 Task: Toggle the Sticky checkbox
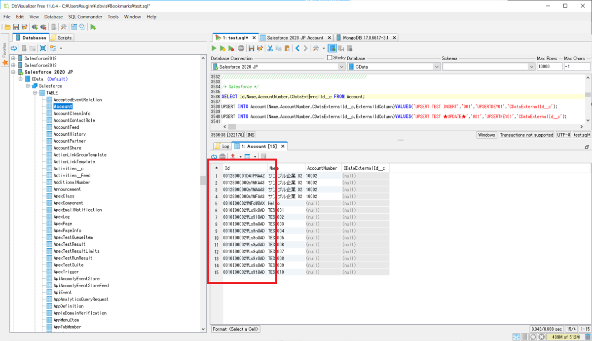click(330, 58)
